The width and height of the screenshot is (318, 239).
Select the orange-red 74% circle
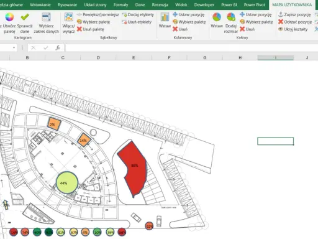pos(25,232)
